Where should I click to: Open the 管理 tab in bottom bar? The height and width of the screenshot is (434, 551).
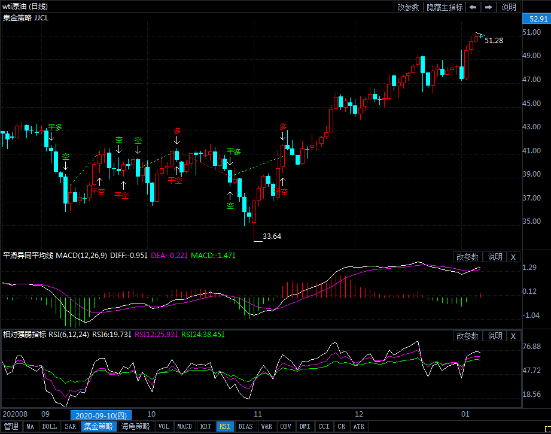coord(11,427)
